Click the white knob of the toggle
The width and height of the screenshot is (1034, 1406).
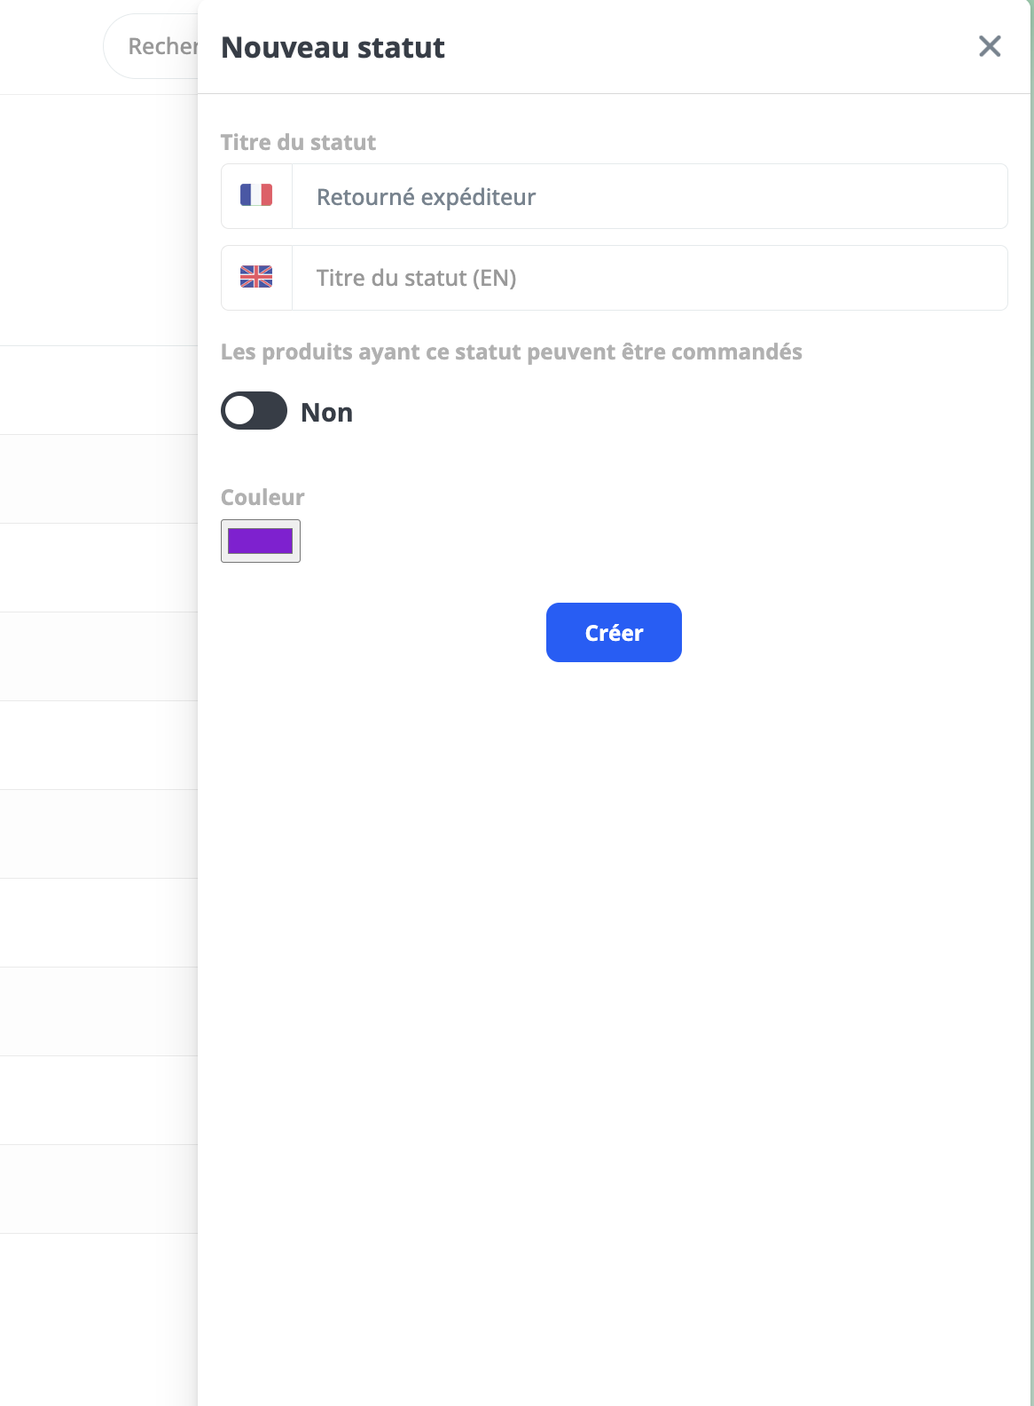pos(239,411)
